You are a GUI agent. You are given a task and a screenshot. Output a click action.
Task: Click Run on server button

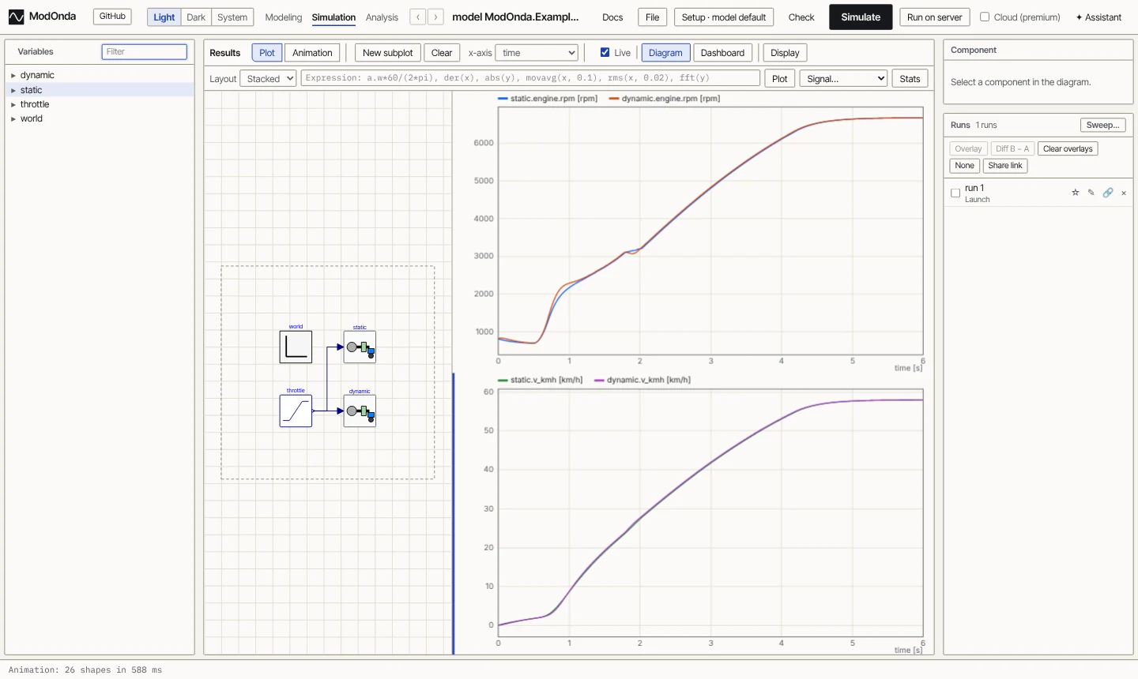pyautogui.click(x=935, y=17)
